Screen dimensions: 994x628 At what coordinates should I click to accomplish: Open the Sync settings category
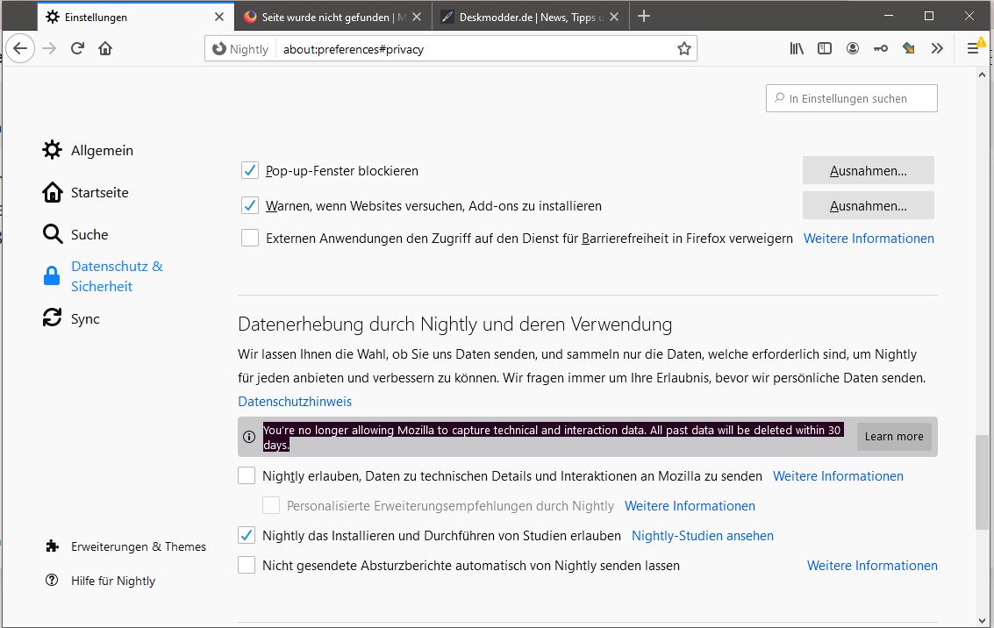click(x=85, y=318)
